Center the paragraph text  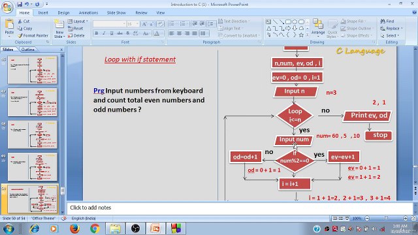click(x=179, y=33)
